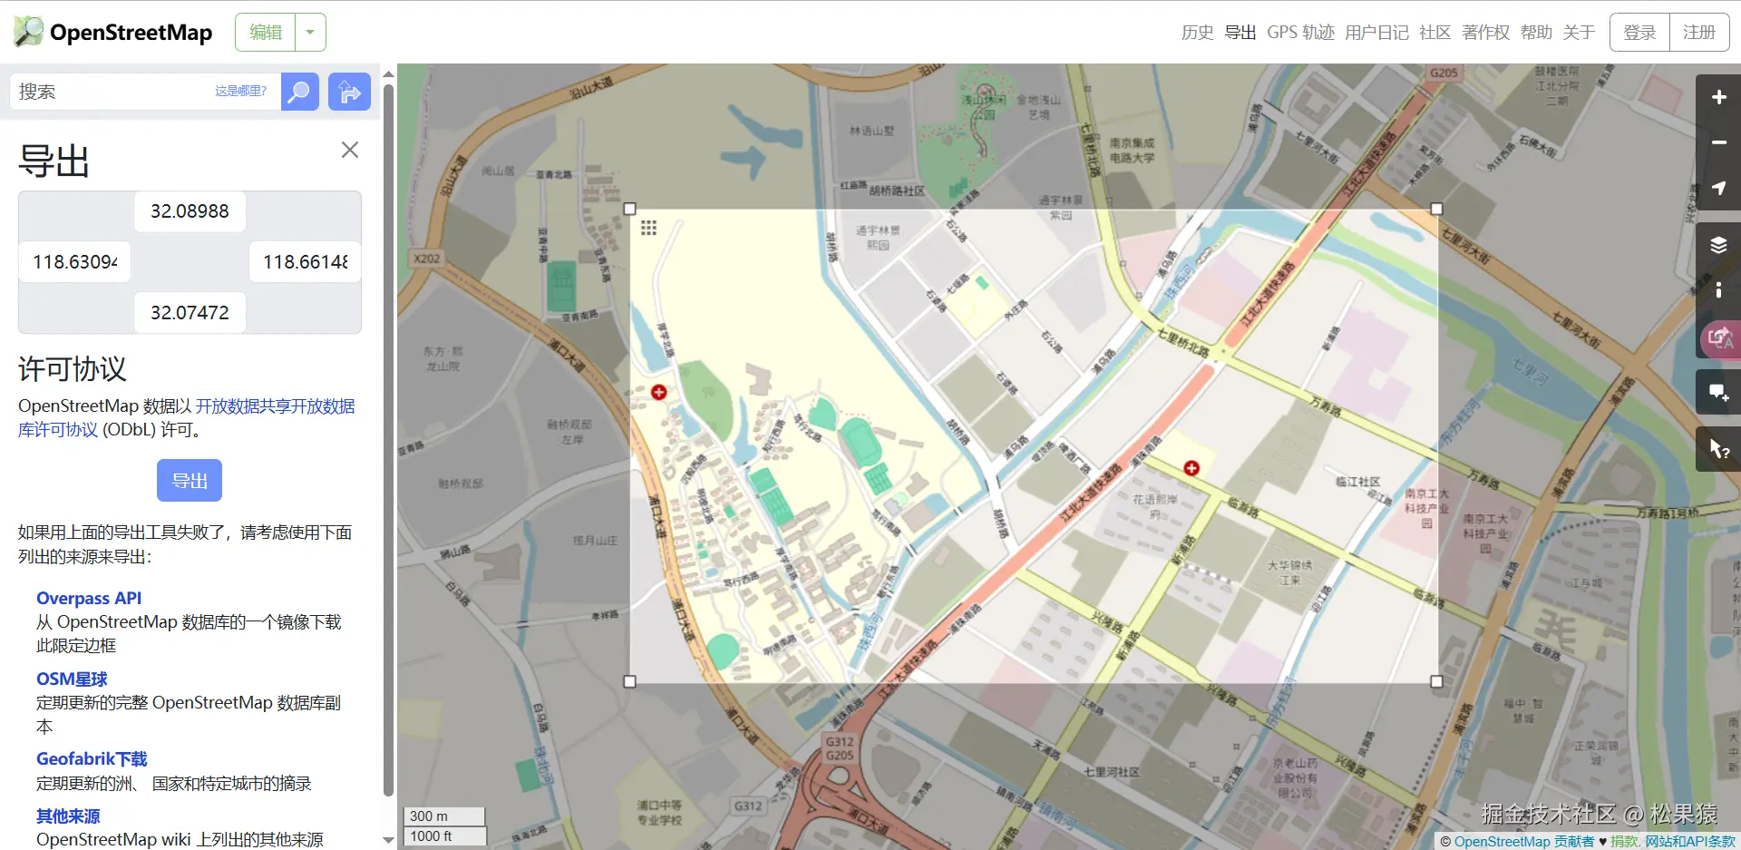Show my location on map

[x=1718, y=188]
